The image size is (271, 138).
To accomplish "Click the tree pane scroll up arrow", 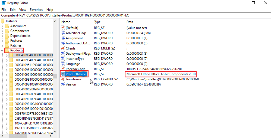I will tap(55, 21).
